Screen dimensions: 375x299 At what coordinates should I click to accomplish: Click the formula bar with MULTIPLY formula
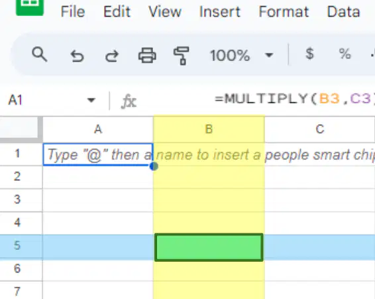point(294,99)
